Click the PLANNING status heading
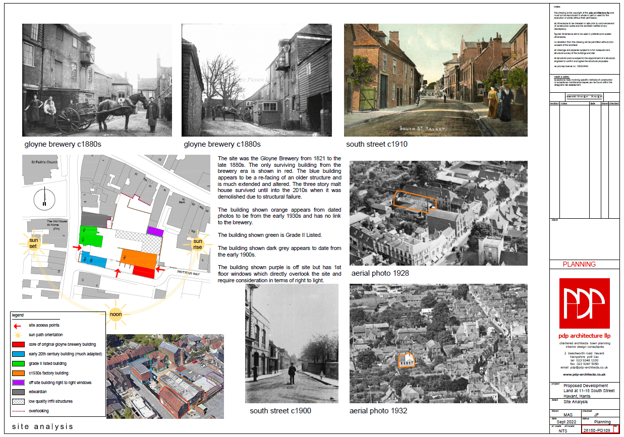 pos(579,264)
